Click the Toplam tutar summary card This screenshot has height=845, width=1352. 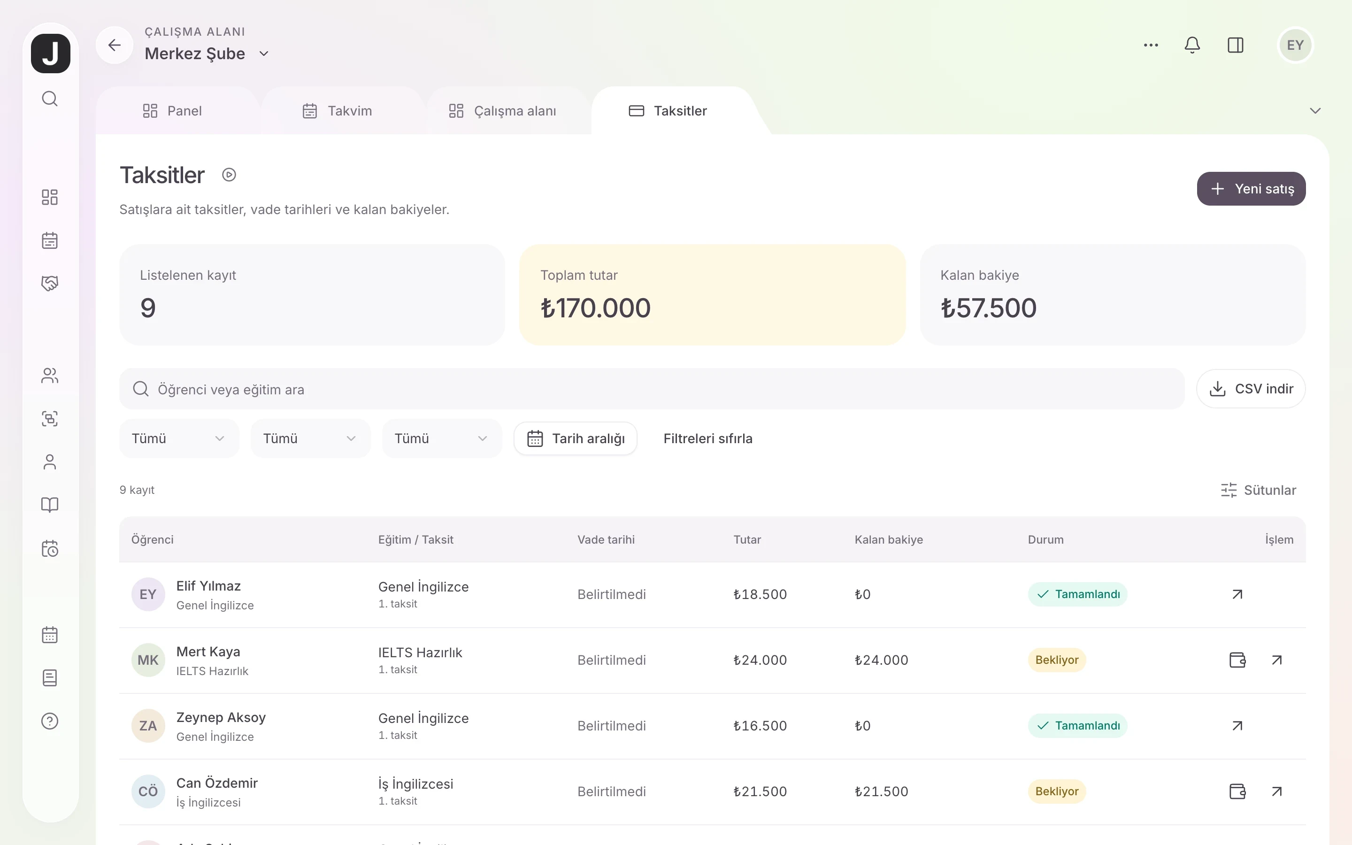[x=712, y=294]
